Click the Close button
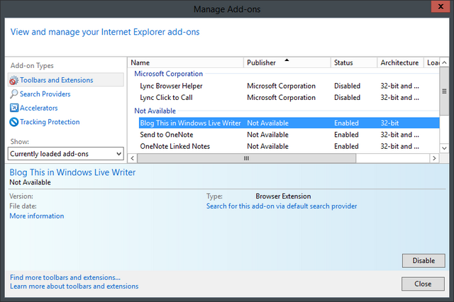 [423, 284]
